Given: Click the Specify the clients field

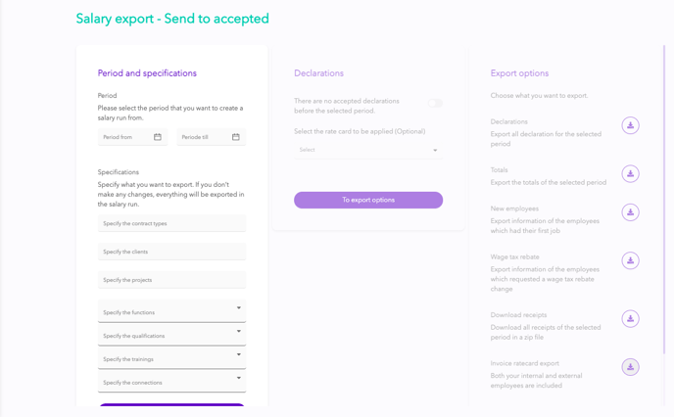Looking at the screenshot, I should click(172, 252).
